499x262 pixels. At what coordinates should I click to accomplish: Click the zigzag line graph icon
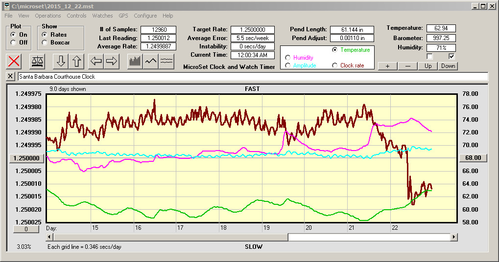click(x=150, y=61)
